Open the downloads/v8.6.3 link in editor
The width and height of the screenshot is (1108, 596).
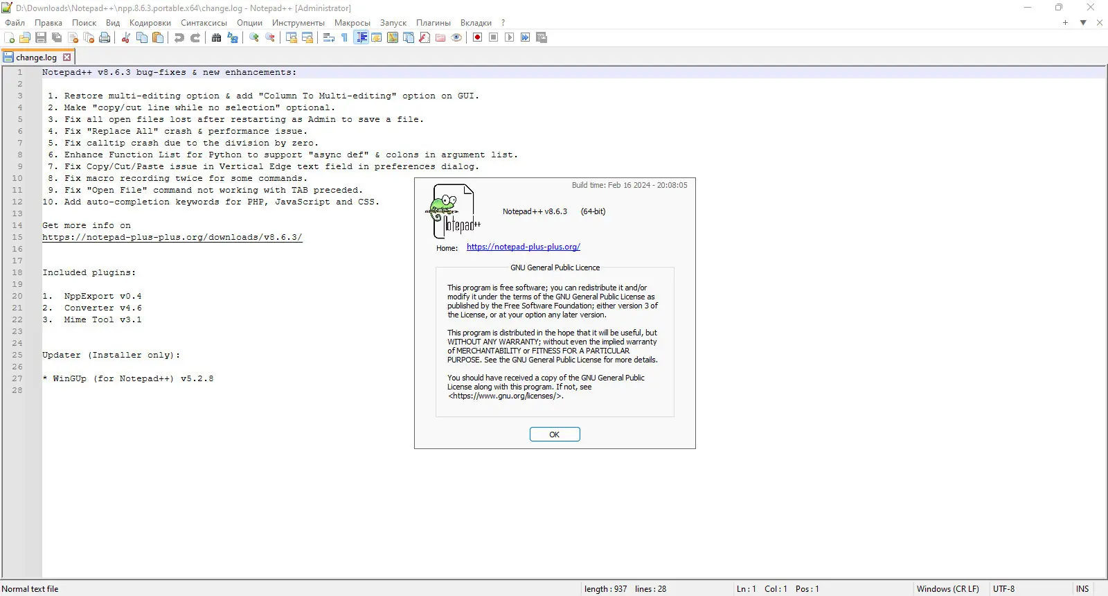[x=172, y=237]
